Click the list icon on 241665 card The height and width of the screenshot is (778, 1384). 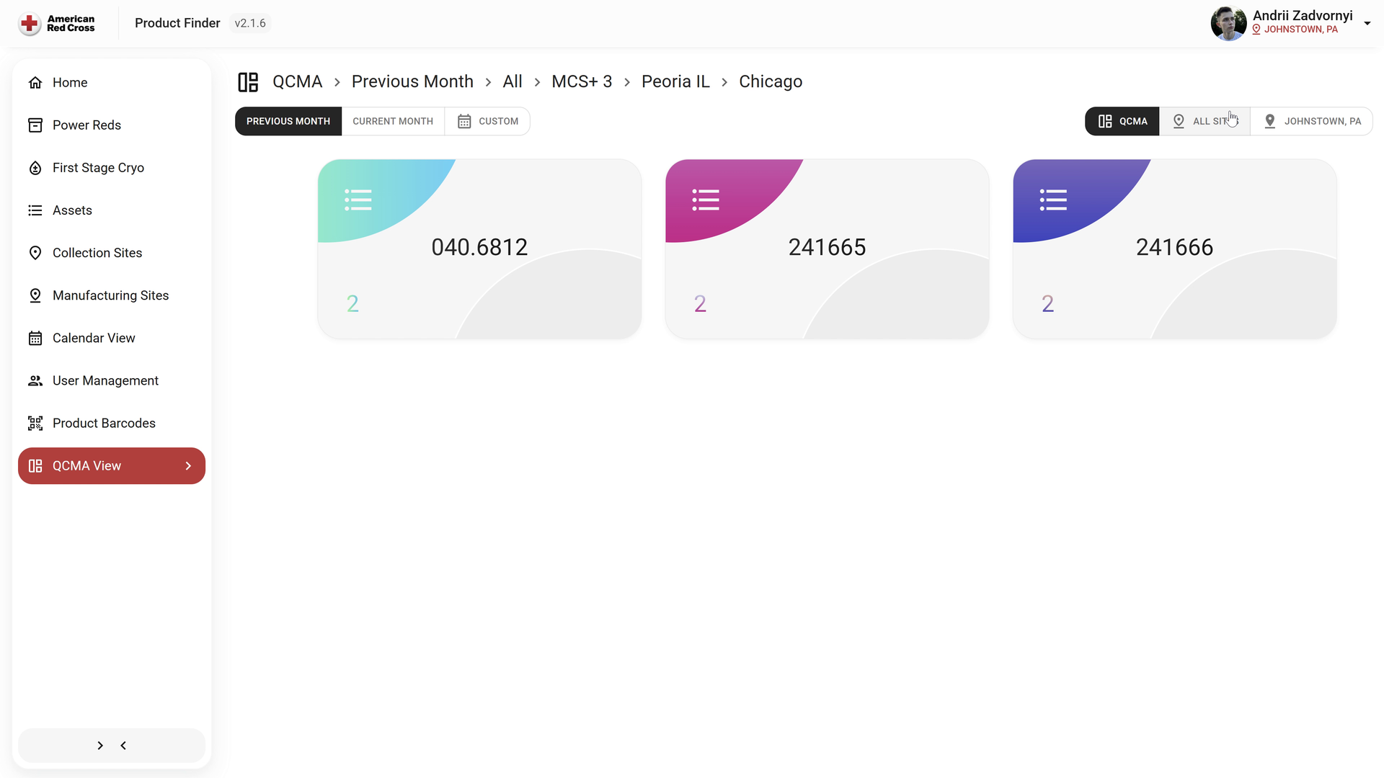click(706, 200)
